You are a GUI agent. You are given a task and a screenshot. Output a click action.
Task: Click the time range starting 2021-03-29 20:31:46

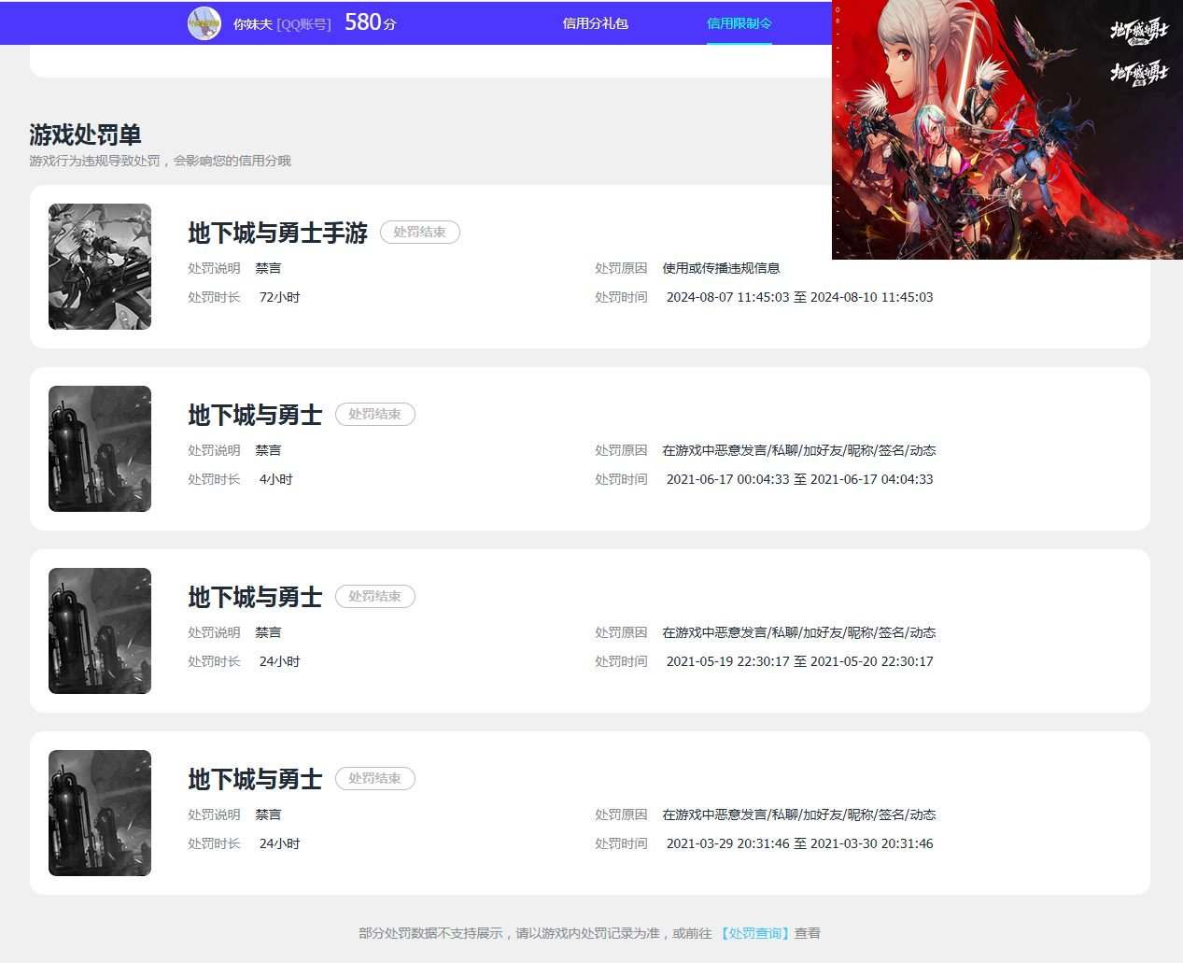(799, 843)
